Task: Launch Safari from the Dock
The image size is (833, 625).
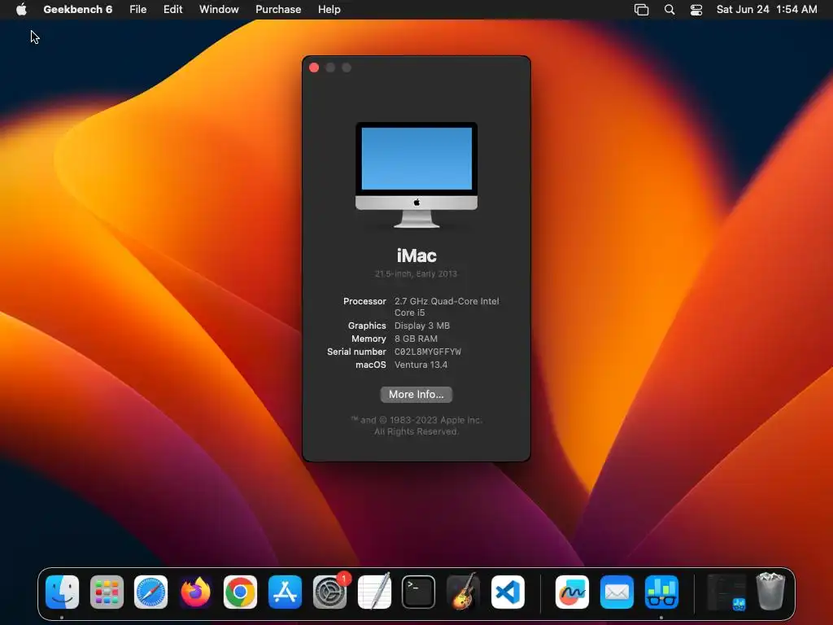Action: click(x=150, y=592)
